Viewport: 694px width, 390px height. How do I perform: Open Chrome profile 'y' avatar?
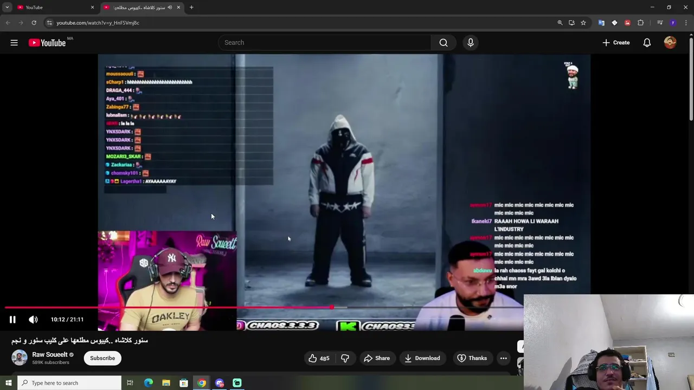[x=673, y=23]
